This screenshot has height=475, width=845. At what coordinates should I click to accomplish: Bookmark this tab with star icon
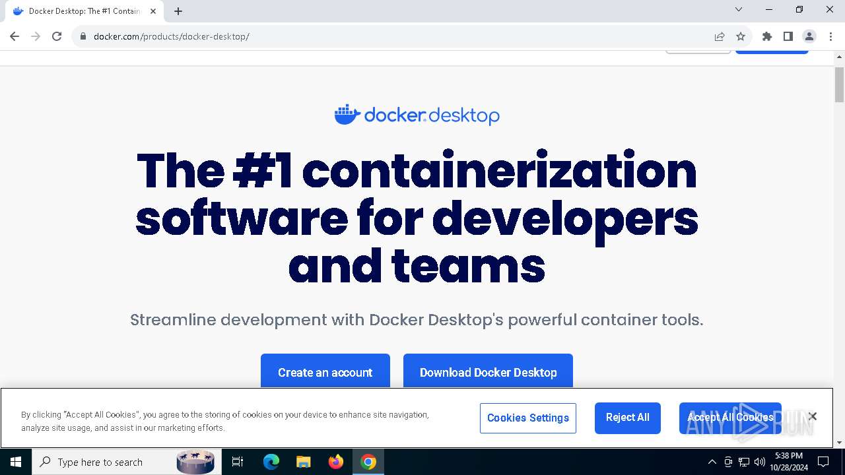pyautogui.click(x=741, y=36)
